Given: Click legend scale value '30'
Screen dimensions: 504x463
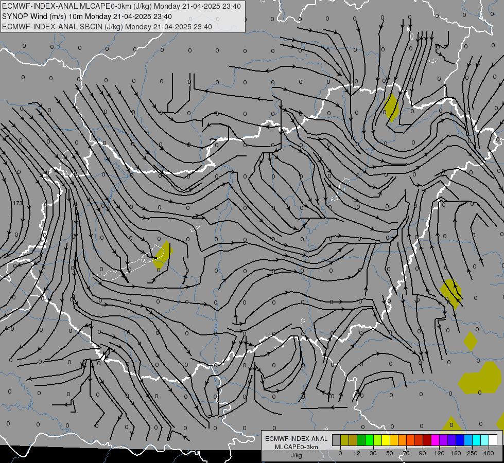Looking at the screenshot, I should [373, 453].
